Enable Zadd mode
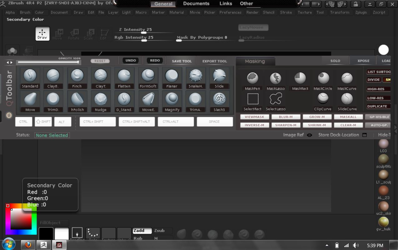398x250 pixels. coord(142,231)
